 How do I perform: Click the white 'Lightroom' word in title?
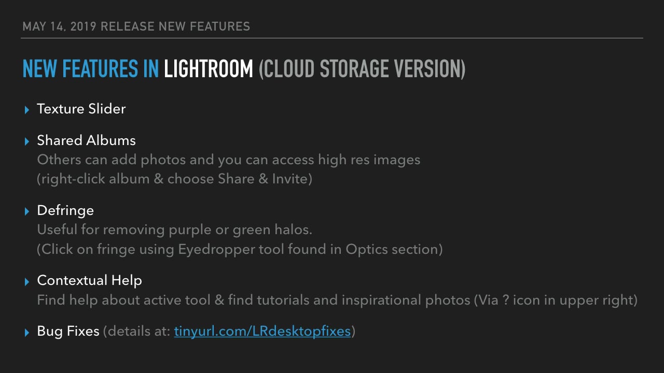point(209,69)
